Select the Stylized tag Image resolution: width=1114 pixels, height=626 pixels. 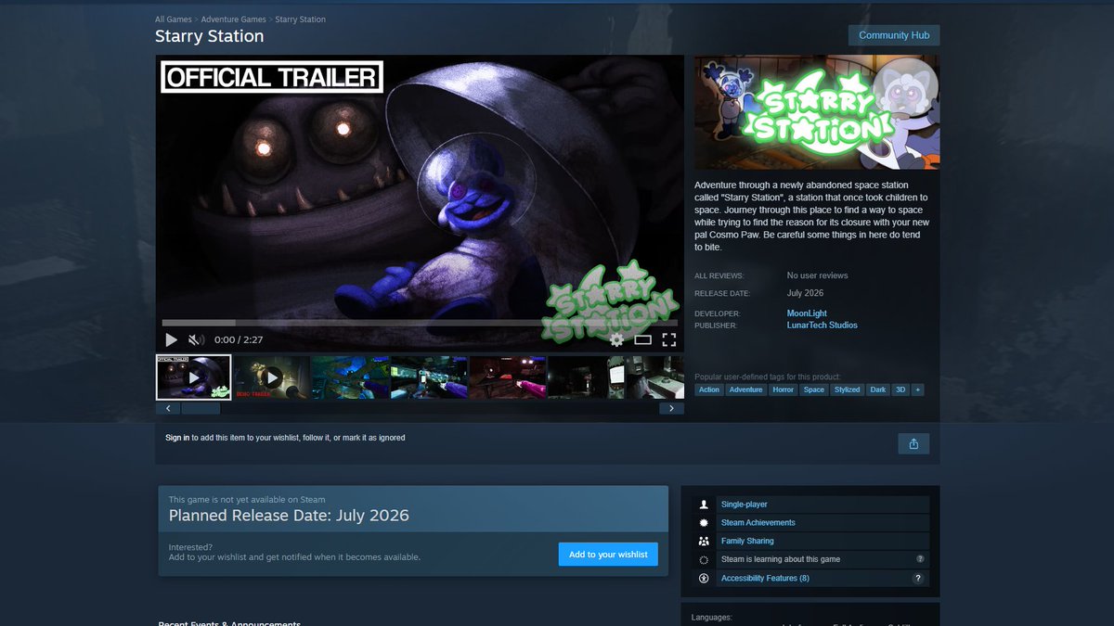point(848,390)
